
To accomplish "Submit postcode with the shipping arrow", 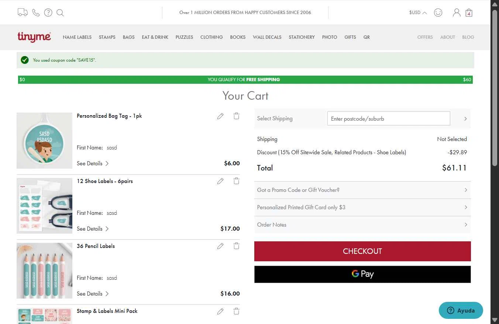I will (465, 119).
